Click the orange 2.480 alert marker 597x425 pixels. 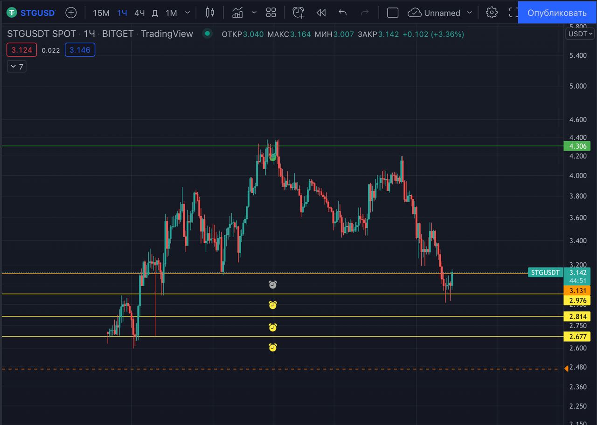pos(566,369)
